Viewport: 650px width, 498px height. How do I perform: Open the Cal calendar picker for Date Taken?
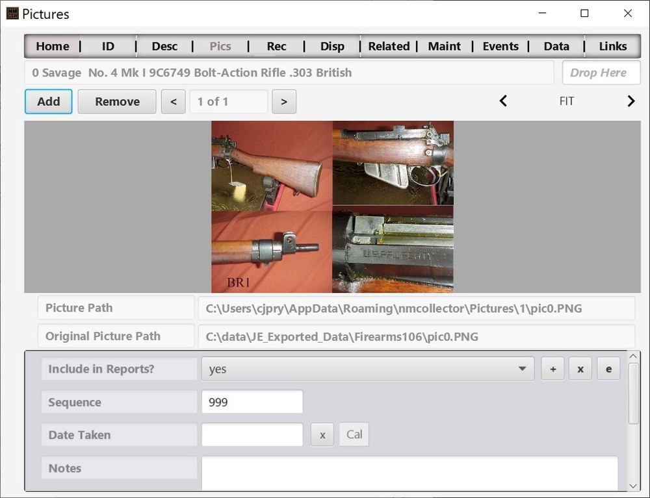point(354,434)
